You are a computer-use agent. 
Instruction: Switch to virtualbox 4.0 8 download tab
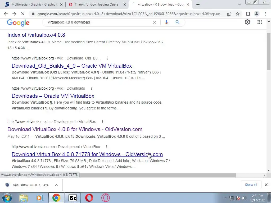160,4
